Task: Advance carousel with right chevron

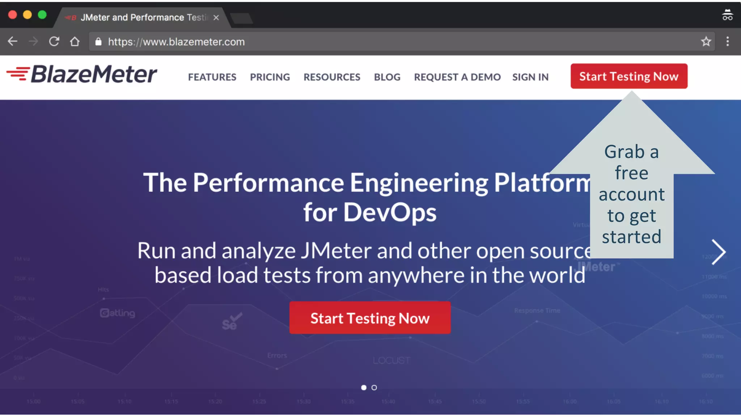Action: [718, 252]
